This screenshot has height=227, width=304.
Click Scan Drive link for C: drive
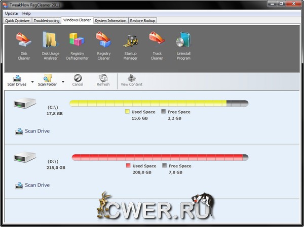pos(37,131)
